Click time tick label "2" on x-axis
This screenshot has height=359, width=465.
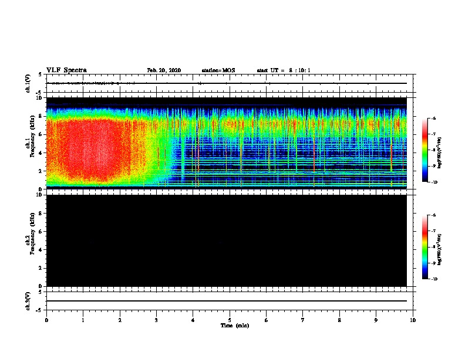120,320
